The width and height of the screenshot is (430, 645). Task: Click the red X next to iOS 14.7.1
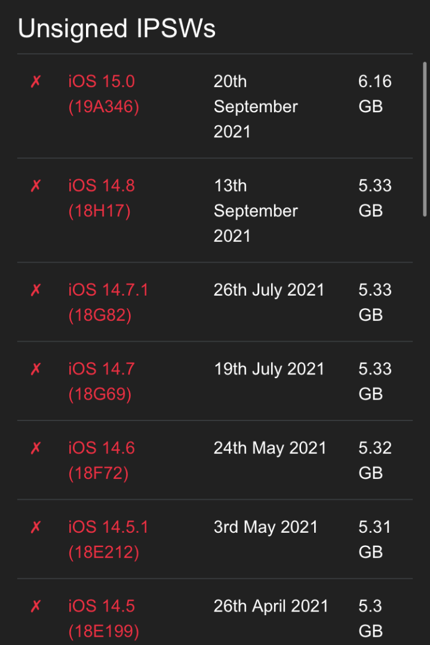[36, 290]
